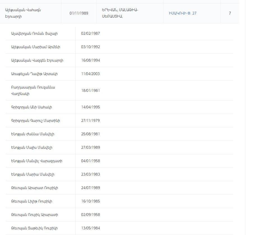Click the birth date 23/03/1983
This screenshot has width=259, height=235.
(90, 174)
